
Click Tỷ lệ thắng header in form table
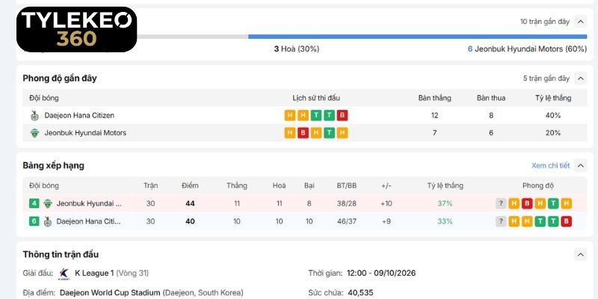point(553,99)
